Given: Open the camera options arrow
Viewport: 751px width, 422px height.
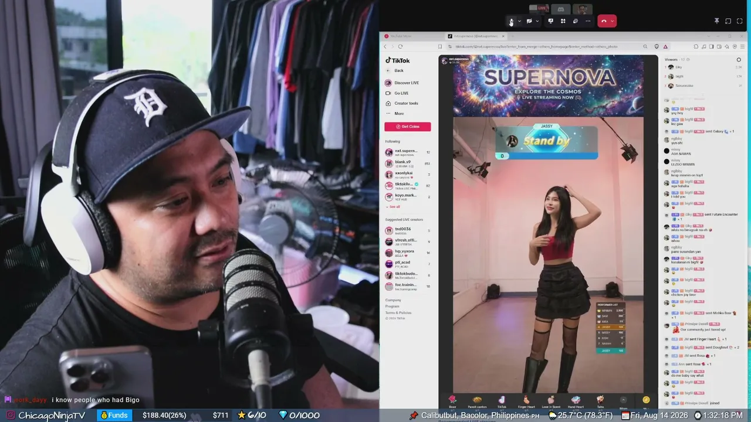Looking at the screenshot, I should 537,21.
